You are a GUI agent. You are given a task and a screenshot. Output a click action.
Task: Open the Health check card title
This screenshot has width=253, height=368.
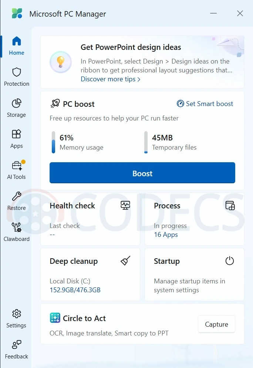tap(72, 205)
